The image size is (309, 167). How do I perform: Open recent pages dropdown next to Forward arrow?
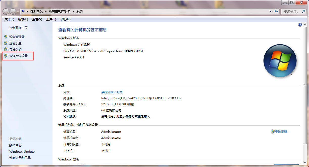coord(18,12)
